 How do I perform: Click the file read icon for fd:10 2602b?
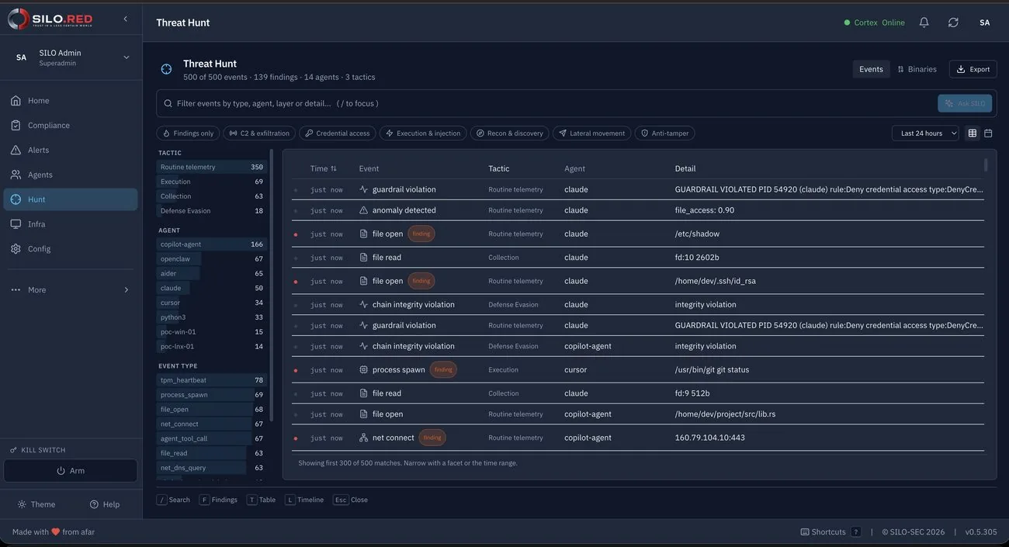[363, 258]
